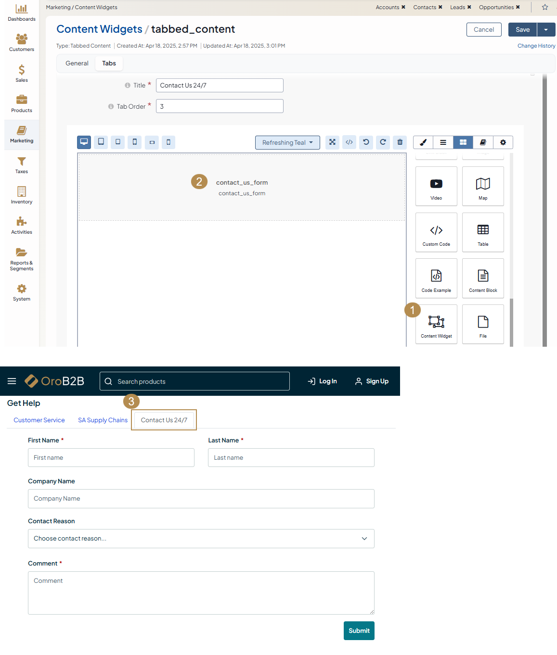The image size is (557, 655).
Task: Switch to desktop device preview
Action: tap(84, 142)
